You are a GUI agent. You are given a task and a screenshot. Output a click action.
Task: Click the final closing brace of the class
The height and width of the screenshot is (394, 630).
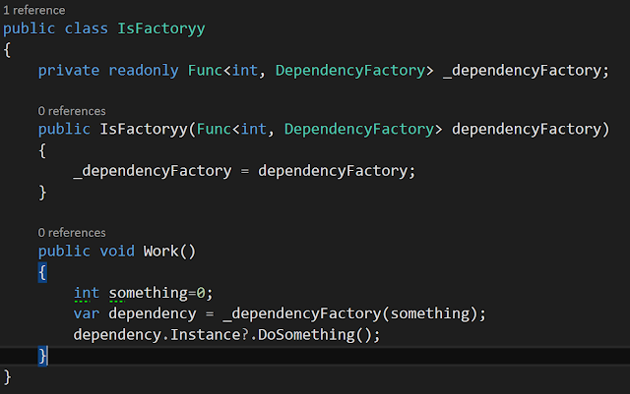pos(7,376)
